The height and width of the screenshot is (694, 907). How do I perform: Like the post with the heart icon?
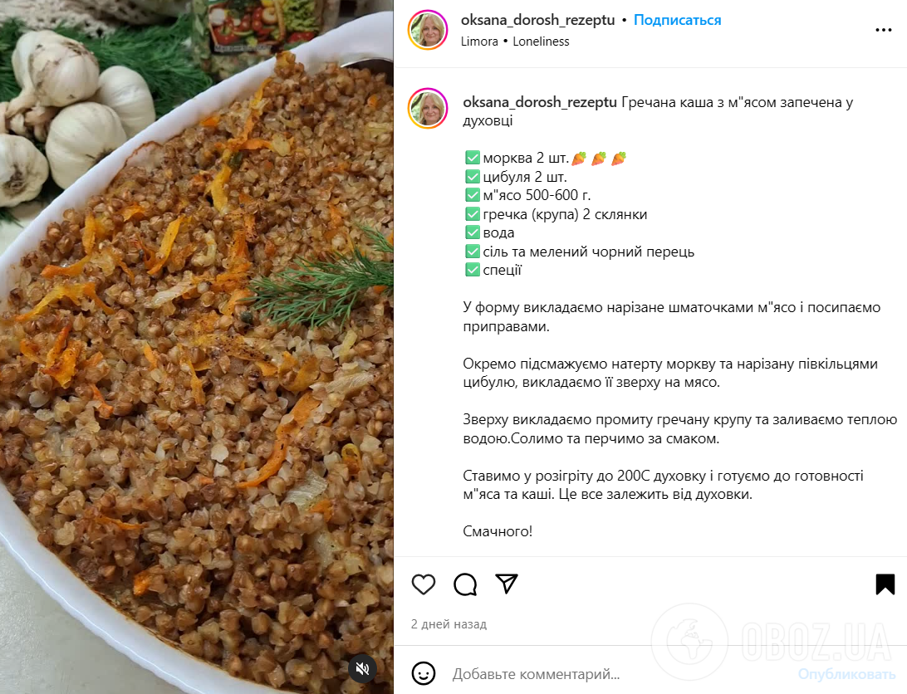[424, 584]
